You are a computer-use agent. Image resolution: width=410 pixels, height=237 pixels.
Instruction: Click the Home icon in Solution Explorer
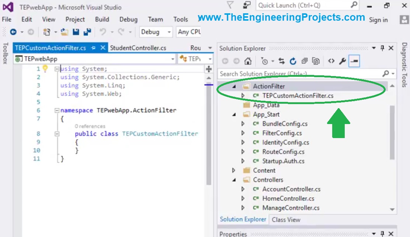[248, 61]
